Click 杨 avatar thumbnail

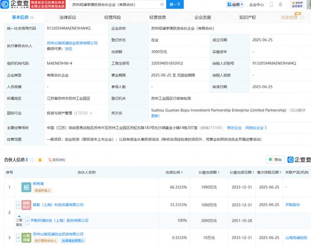point(26,187)
